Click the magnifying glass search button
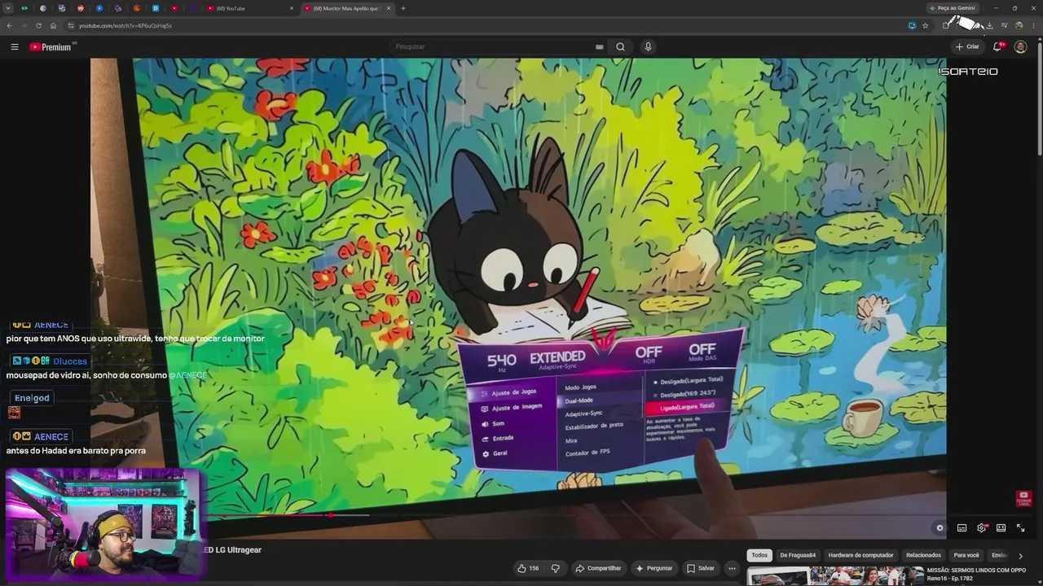1043x586 pixels. (620, 46)
